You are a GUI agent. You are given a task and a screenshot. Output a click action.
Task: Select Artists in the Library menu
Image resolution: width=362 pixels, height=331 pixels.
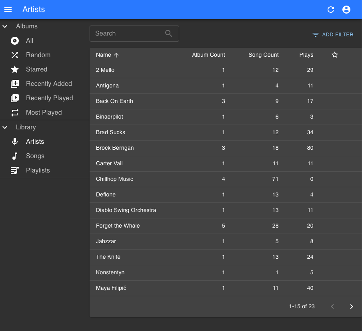(45, 141)
